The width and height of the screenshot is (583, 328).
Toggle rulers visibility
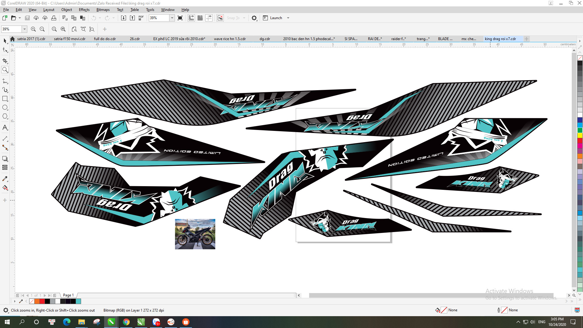191,18
